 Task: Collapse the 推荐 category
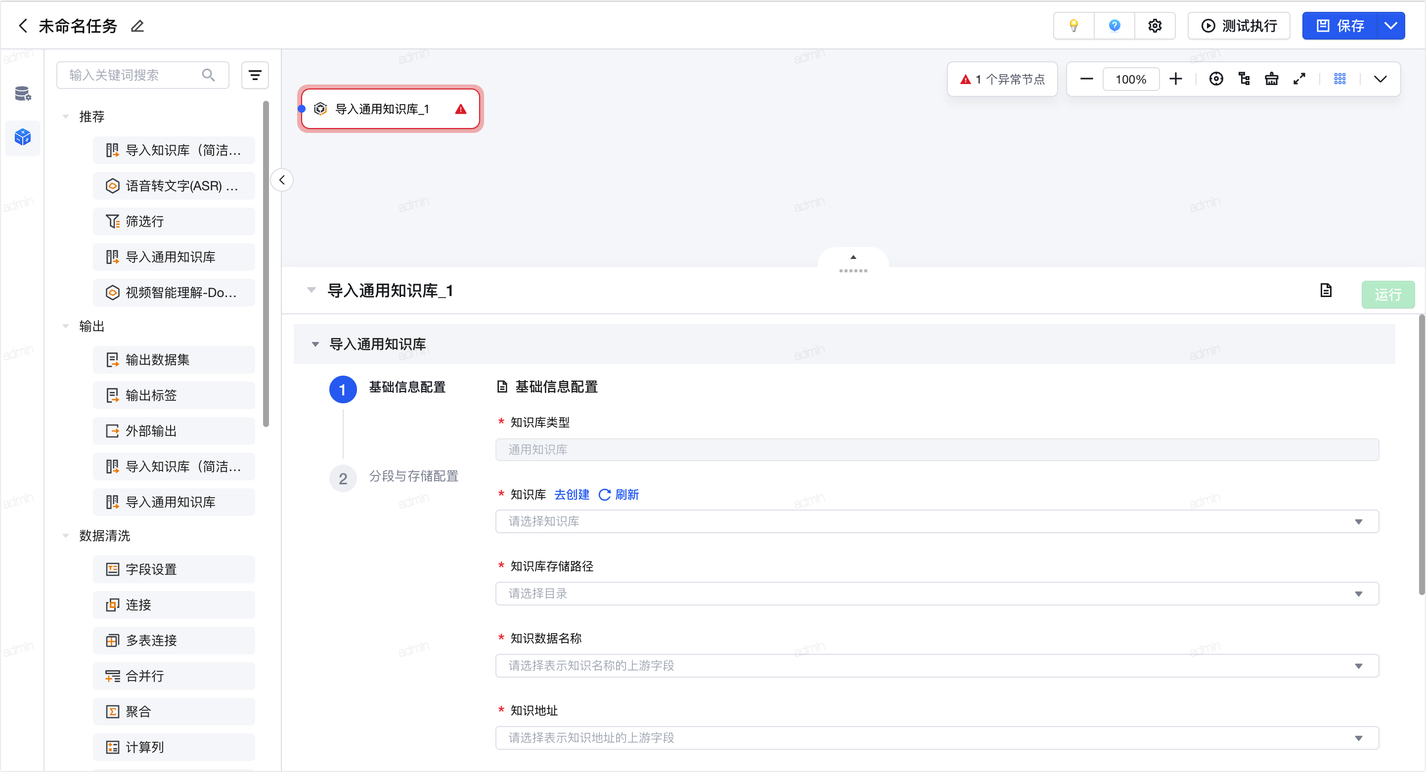click(x=66, y=116)
